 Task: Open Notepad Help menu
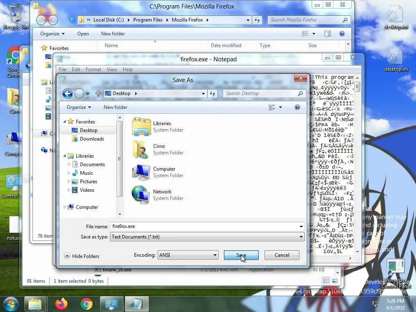(127, 69)
